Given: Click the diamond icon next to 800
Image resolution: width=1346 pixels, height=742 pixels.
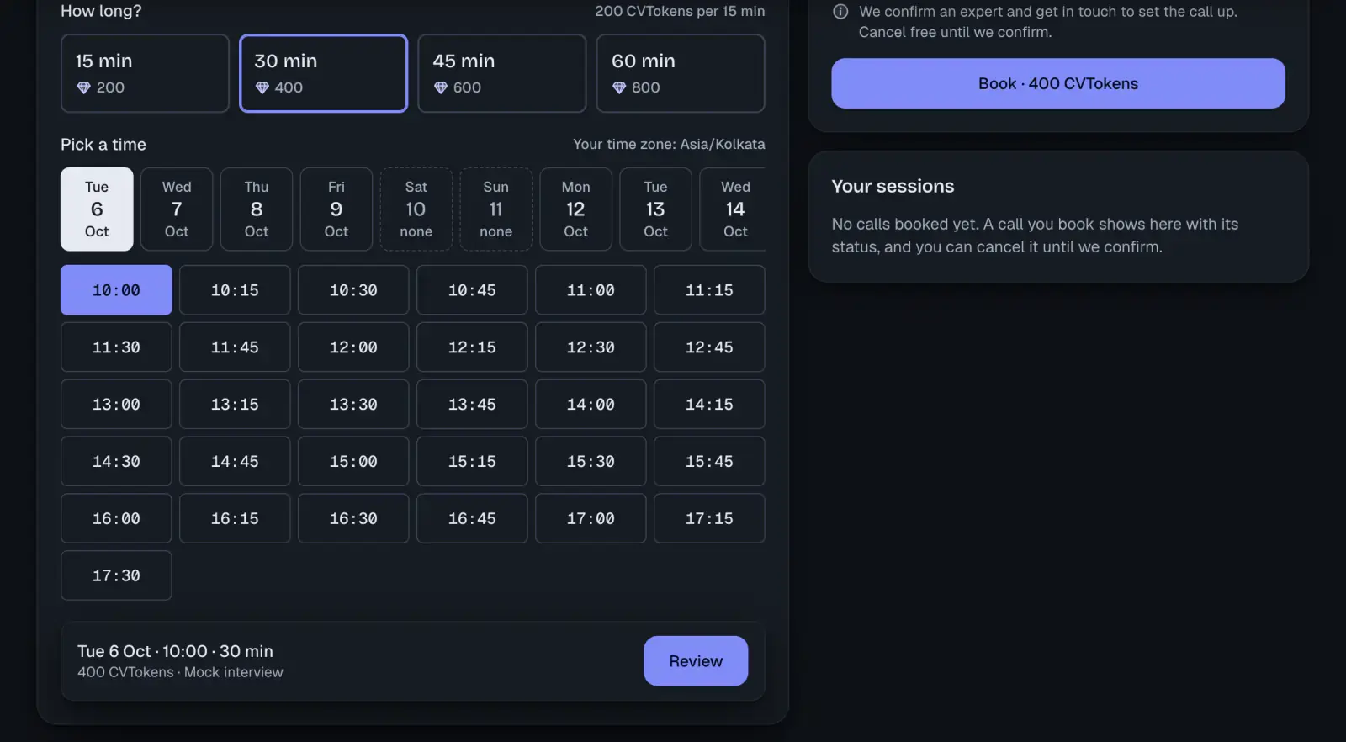Looking at the screenshot, I should pos(619,87).
